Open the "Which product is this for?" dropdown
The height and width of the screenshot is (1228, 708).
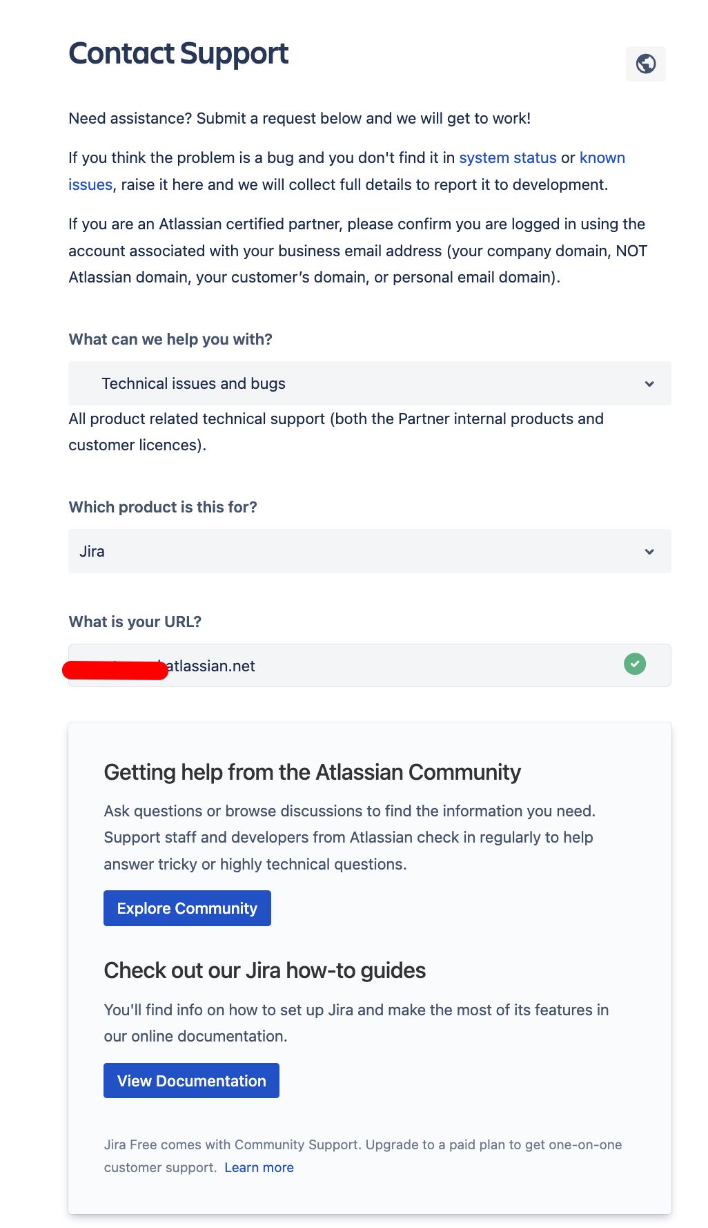click(x=369, y=551)
